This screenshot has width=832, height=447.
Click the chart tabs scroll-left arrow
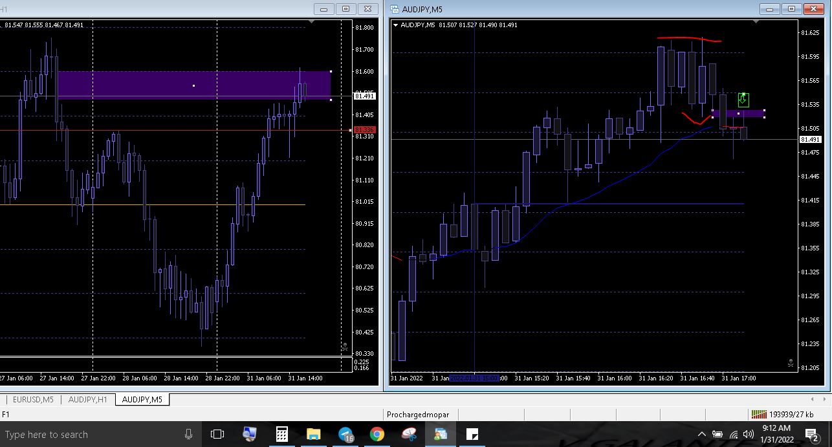[812, 399]
